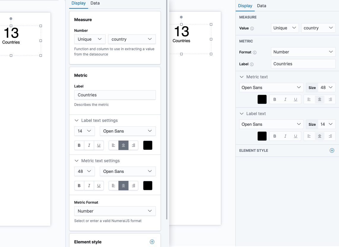This screenshot has height=247, width=339.
Task: Open Unique function dropdown under Number
Action: point(90,39)
